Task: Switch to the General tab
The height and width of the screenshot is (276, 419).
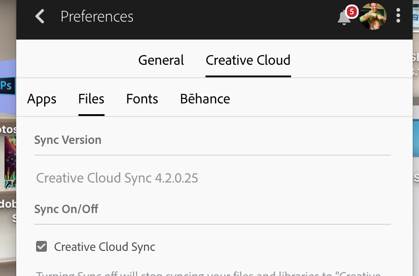Action: pos(161,60)
